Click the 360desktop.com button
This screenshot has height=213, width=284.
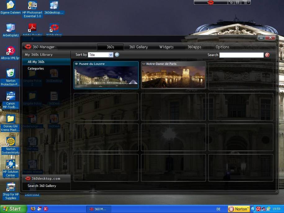pyautogui.click(x=46, y=179)
